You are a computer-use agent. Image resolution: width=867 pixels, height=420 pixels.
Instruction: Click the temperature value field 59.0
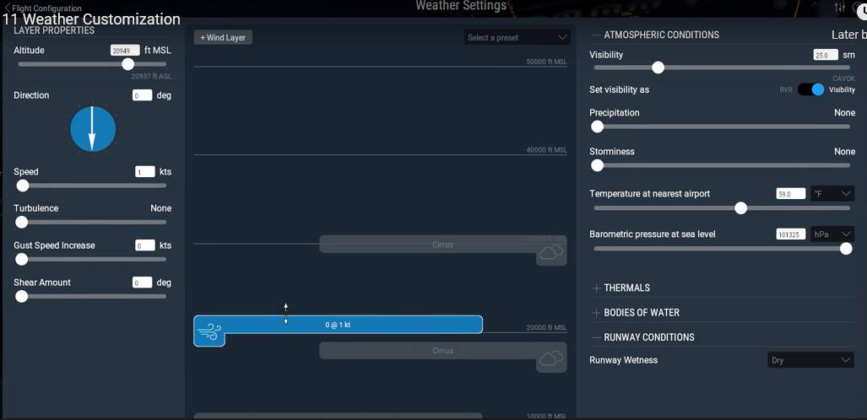click(x=791, y=194)
